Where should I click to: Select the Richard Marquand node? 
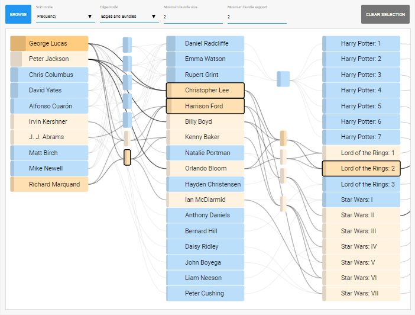(49, 184)
